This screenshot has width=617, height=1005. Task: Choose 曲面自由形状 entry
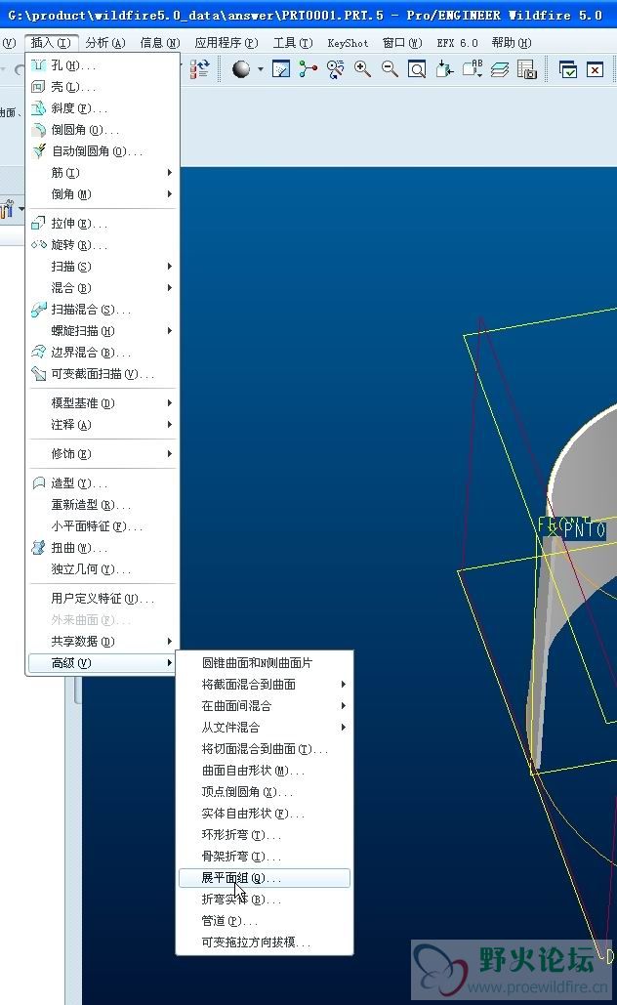(265, 771)
